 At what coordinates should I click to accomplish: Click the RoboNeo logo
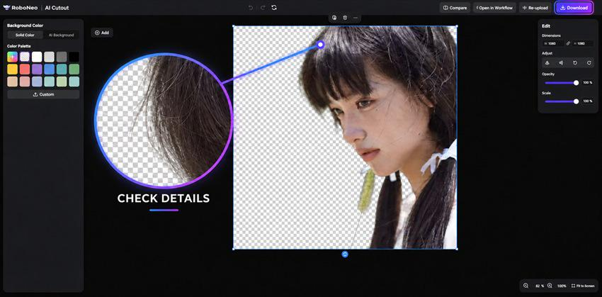pos(21,8)
